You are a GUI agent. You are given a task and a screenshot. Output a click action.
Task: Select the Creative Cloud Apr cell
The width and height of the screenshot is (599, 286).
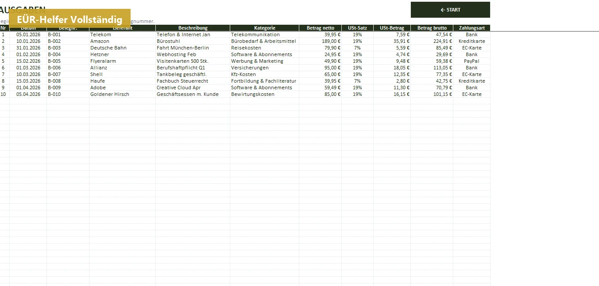pos(193,88)
